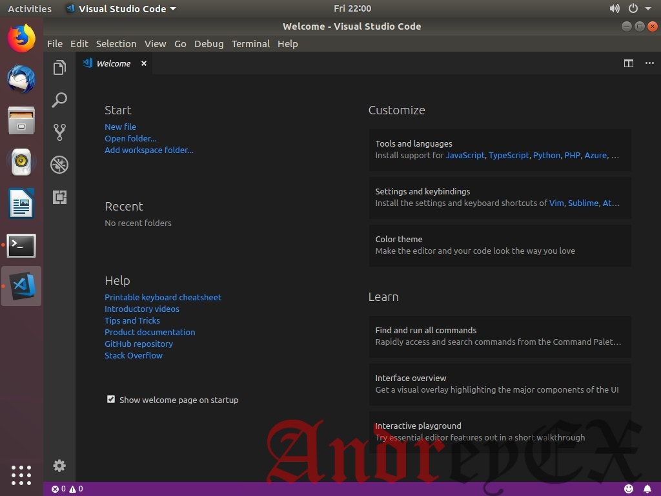Open the Color theme card

(x=500, y=245)
